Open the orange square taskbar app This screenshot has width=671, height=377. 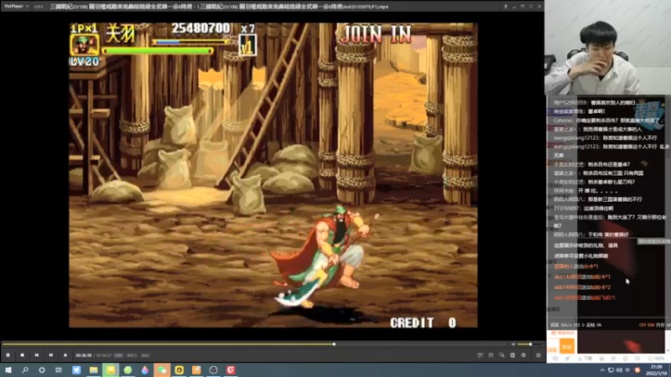click(x=196, y=369)
